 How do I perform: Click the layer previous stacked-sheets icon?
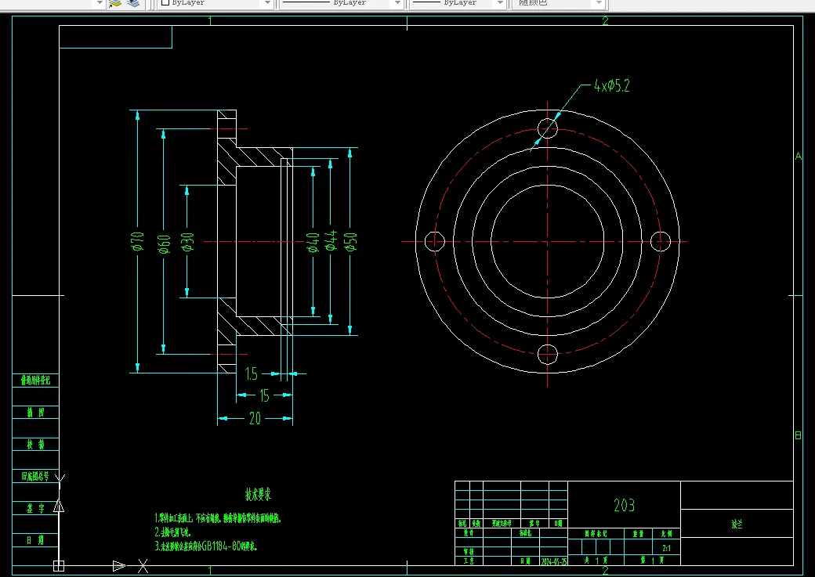pos(133,3)
